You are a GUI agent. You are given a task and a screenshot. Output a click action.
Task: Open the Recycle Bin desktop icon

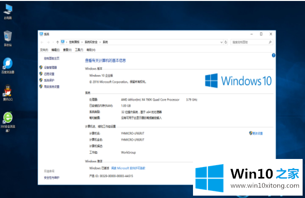pyautogui.click(x=8, y=39)
